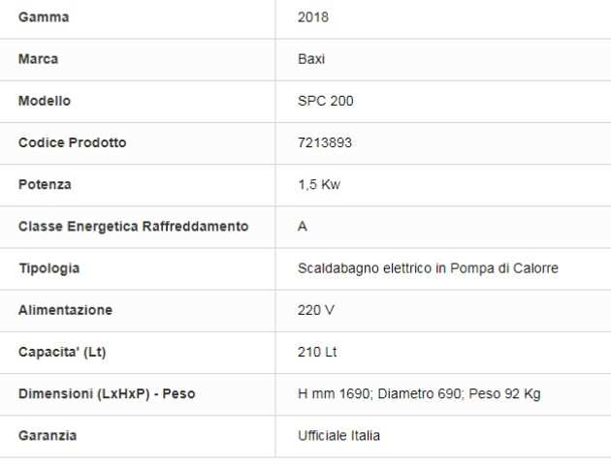Click the Codice Prodotto label
The width and height of the screenshot is (611, 467).
pos(73,142)
